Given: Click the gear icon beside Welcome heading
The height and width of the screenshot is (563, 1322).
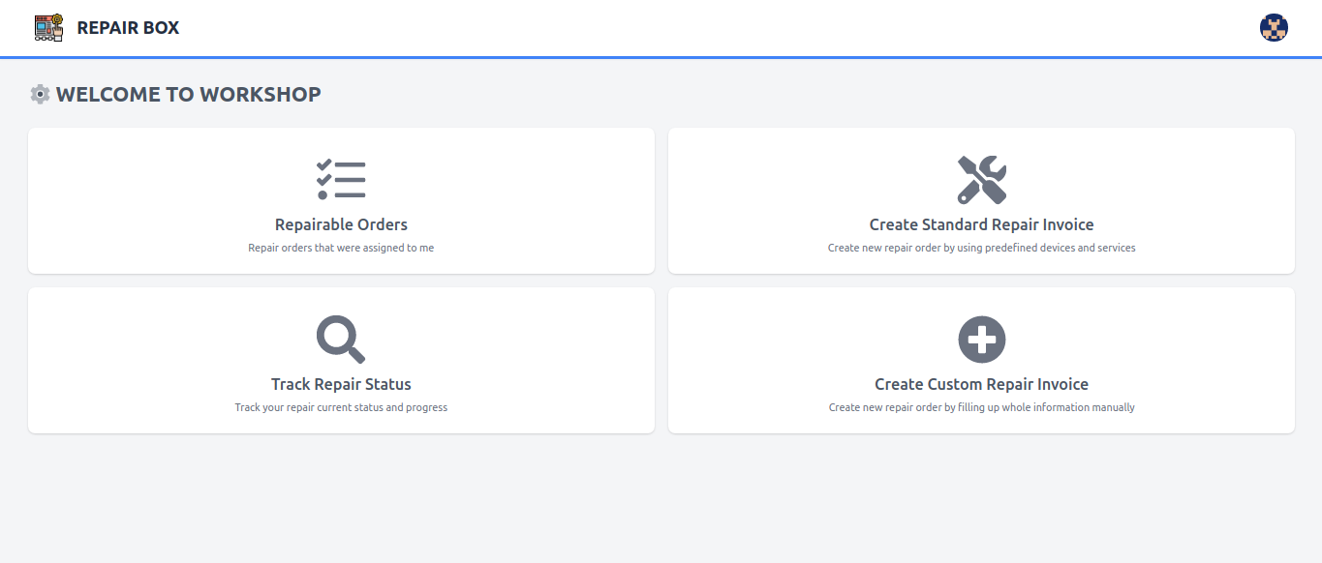Looking at the screenshot, I should coord(40,94).
